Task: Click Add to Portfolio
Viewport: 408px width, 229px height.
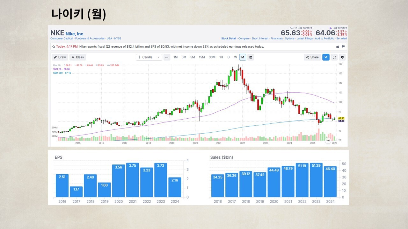Action: pos(324,38)
